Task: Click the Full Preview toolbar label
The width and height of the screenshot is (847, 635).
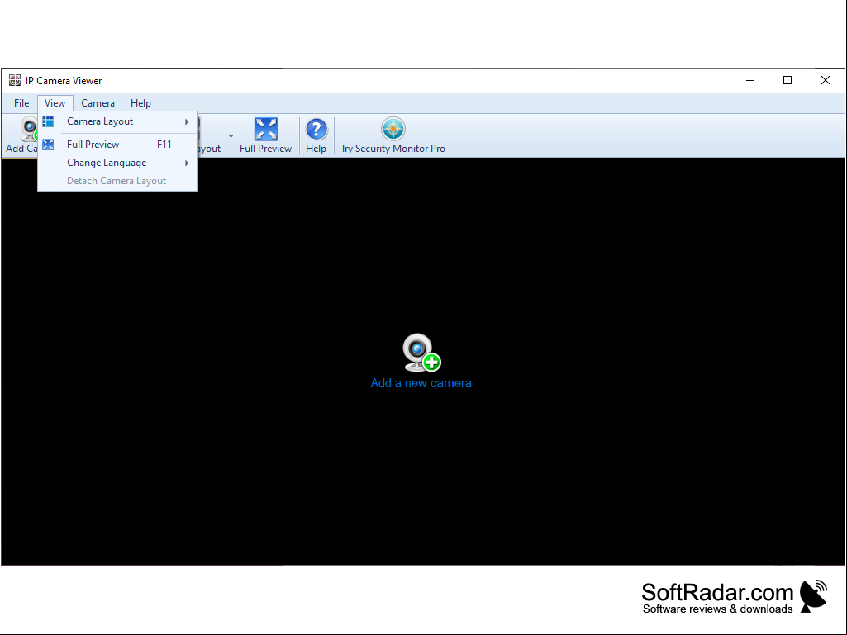Action: 266,149
